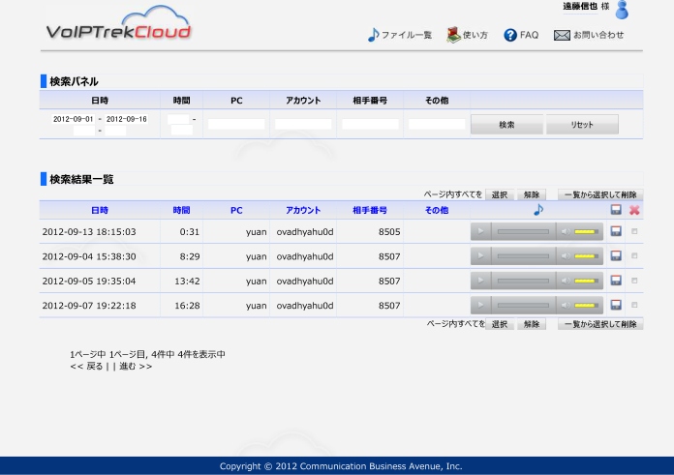Viewport: 674px width, 475px height.
Task: Click the save icon for the 18:15:03 recording
Action: coord(616,231)
